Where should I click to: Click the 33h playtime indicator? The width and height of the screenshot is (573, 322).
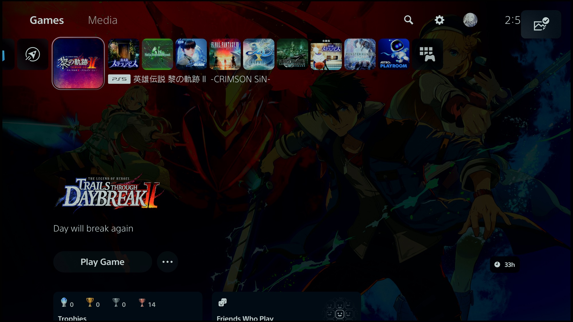pyautogui.click(x=505, y=265)
